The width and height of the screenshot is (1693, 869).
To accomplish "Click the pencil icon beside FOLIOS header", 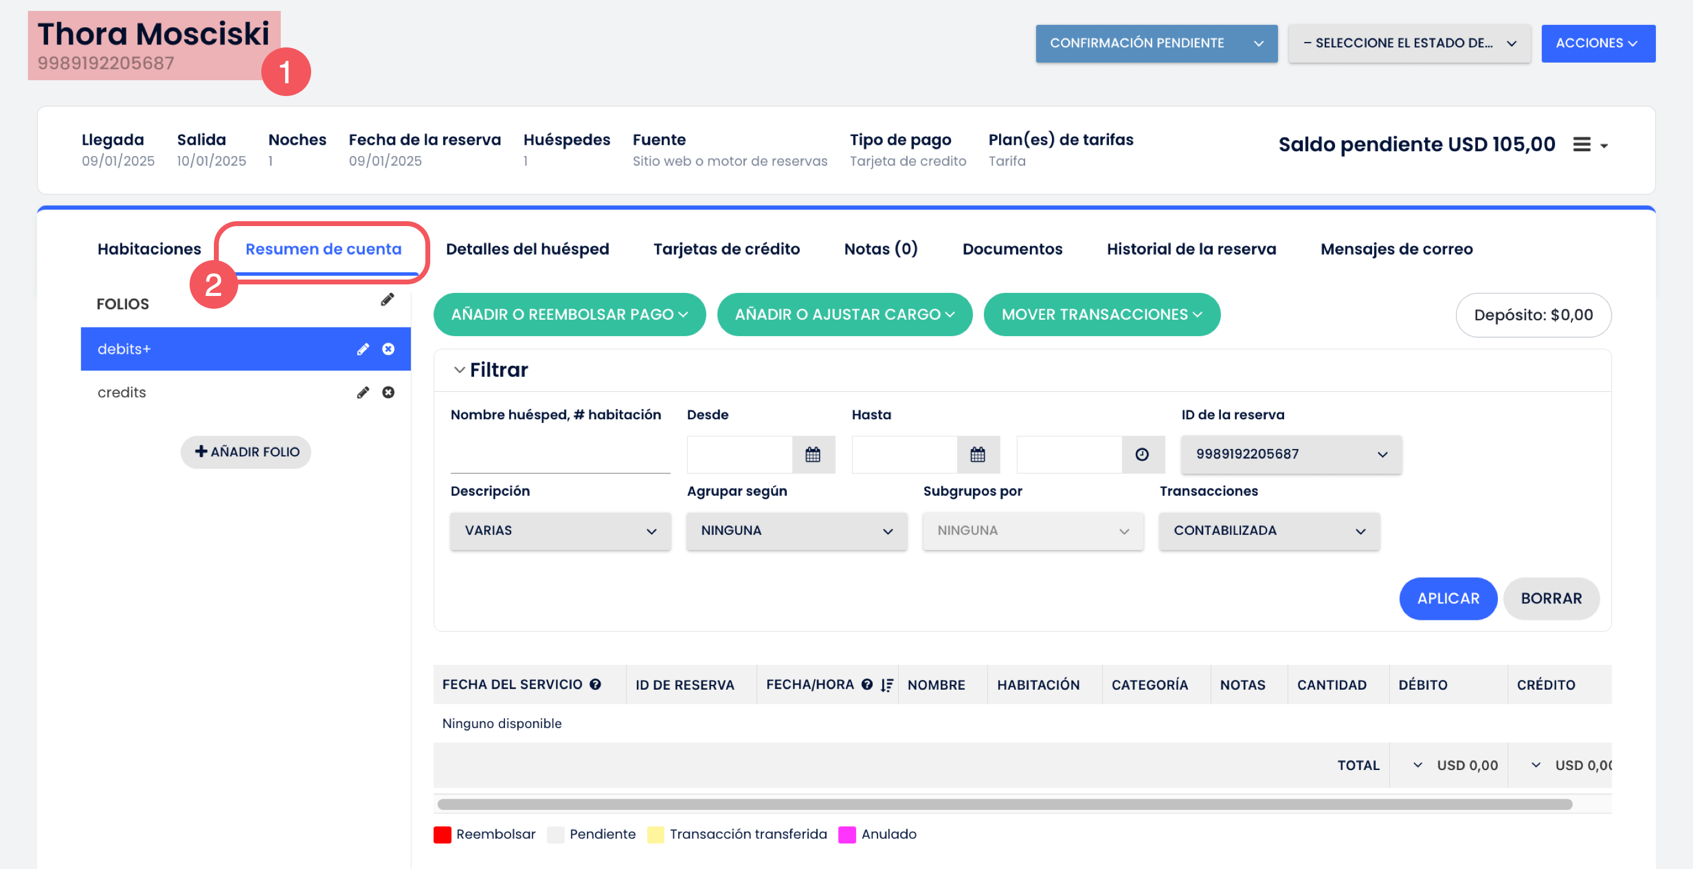I will [x=387, y=300].
